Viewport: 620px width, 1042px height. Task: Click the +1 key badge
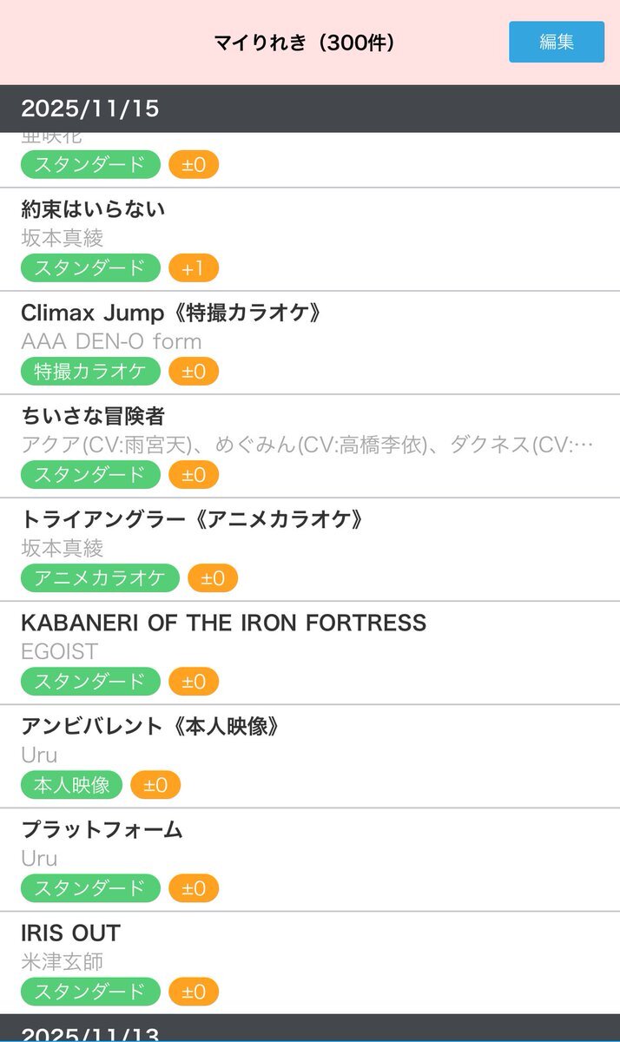[x=194, y=268]
